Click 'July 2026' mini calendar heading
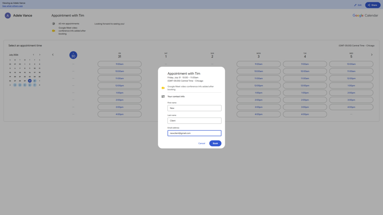 click(x=14, y=55)
